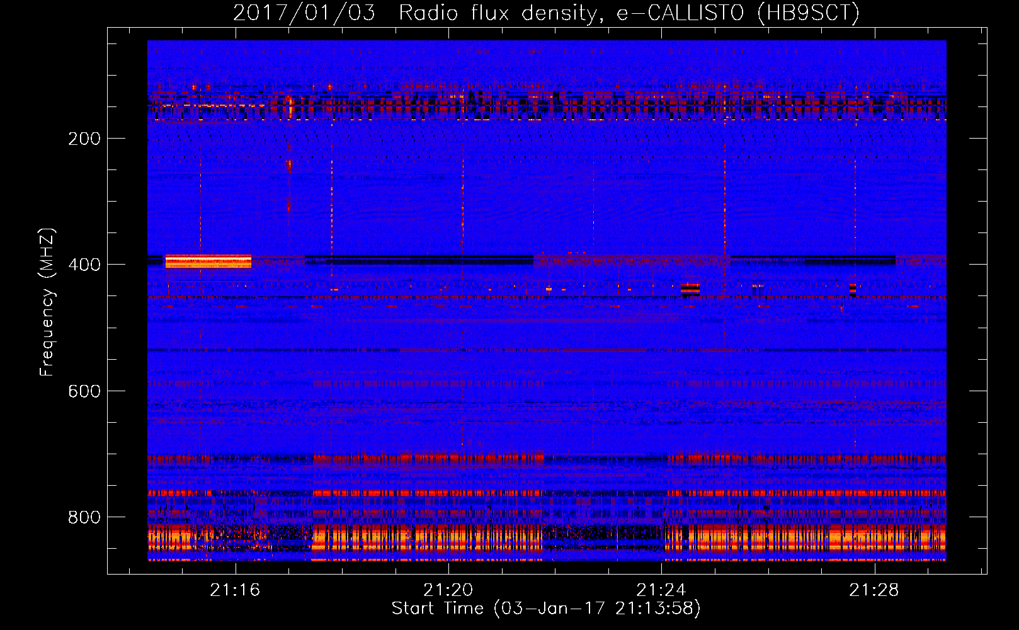Click the '21:24' time axis label
The image size is (1019, 630).
click(661, 590)
